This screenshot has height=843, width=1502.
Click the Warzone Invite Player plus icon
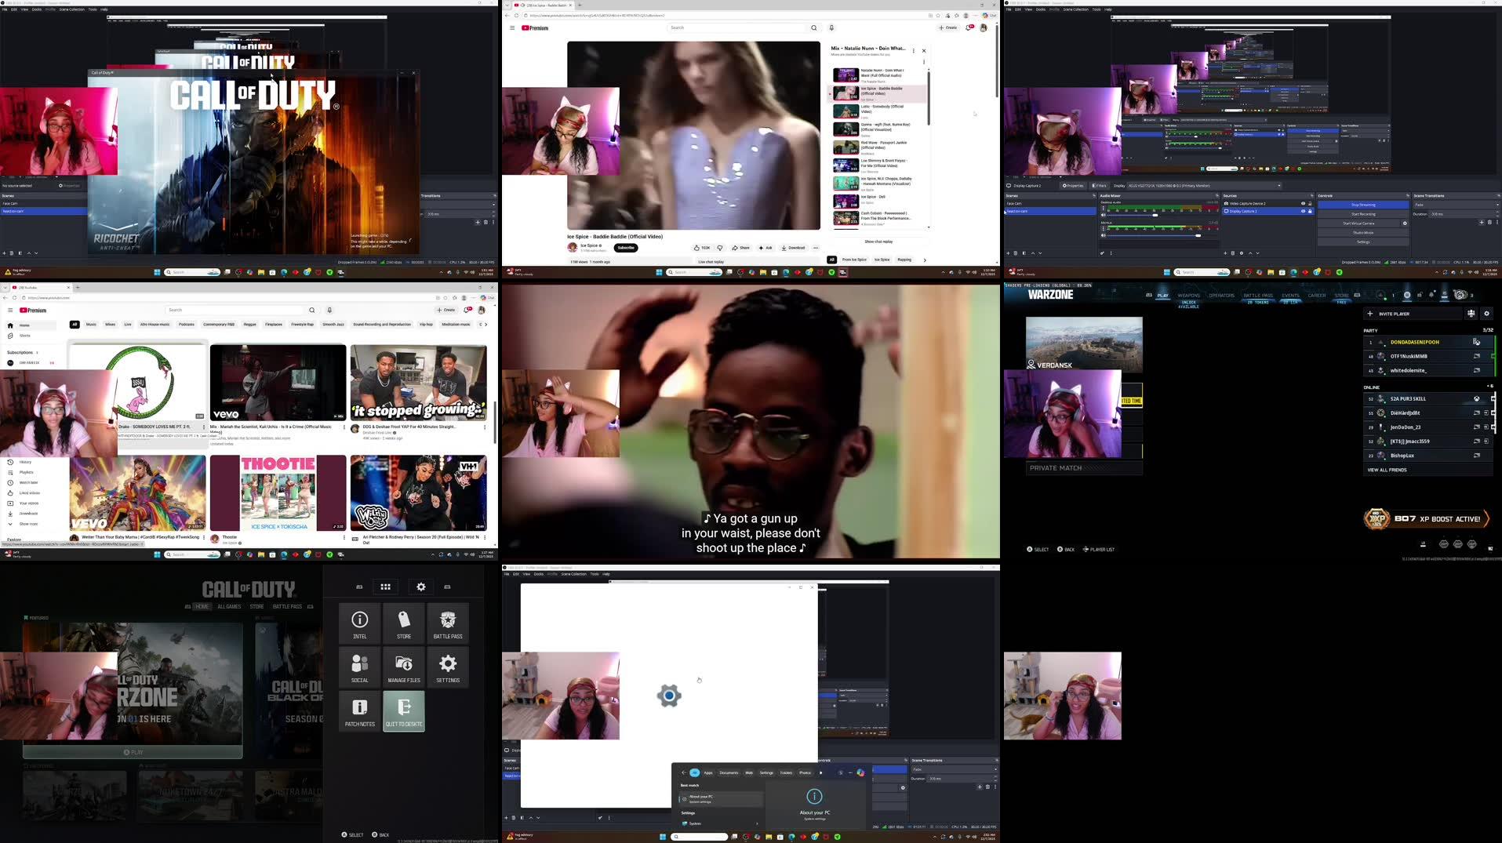tap(1370, 314)
